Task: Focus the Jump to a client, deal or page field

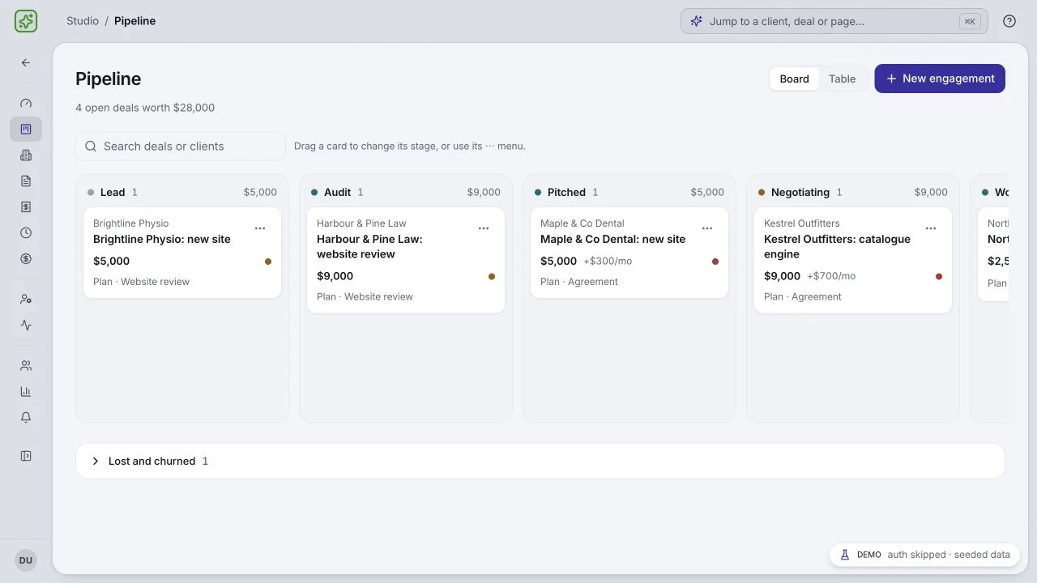Action: (834, 21)
